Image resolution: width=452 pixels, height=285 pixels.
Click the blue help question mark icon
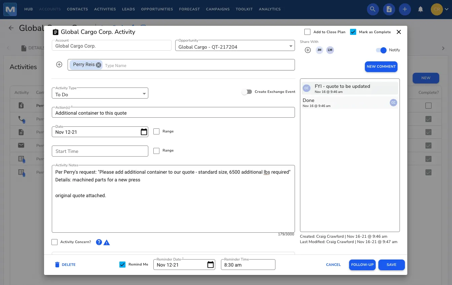click(x=99, y=242)
